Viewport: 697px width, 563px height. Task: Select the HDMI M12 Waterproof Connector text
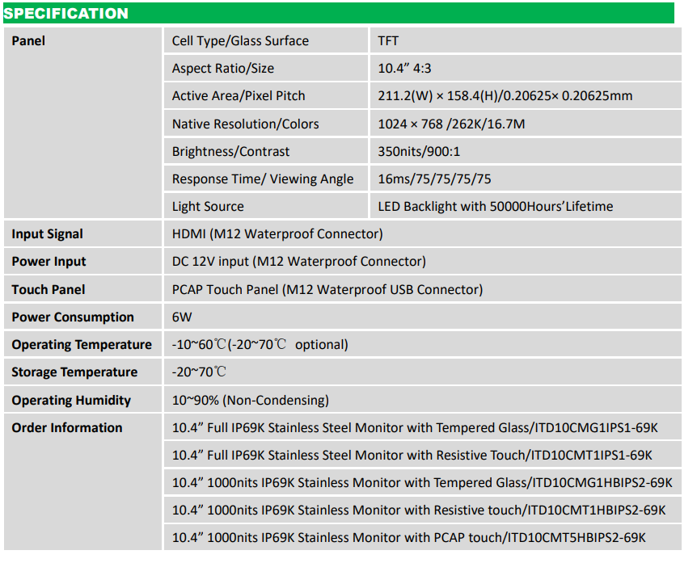[x=277, y=234]
